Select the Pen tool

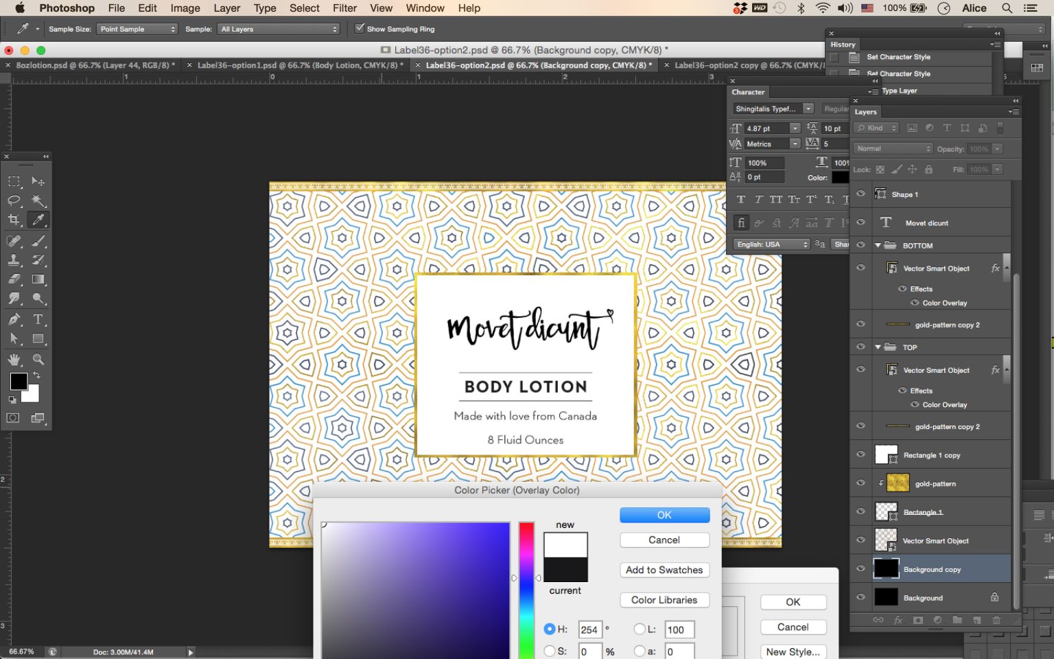[x=14, y=319]
